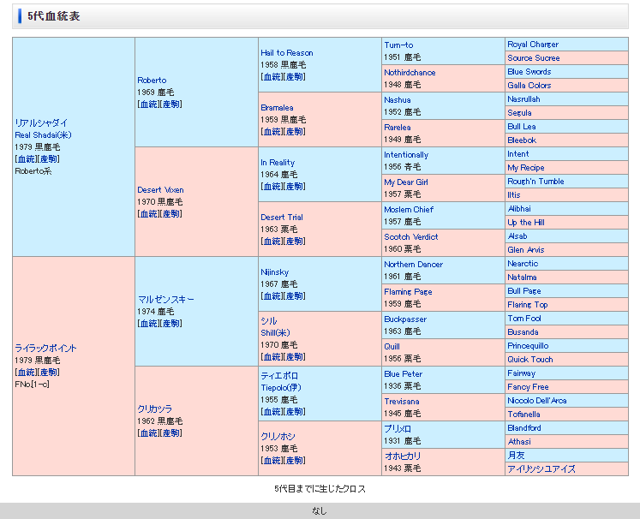The image size is (640, 519).
Task: Open 産駒 link under Bramalea
Action: [293, 132]
